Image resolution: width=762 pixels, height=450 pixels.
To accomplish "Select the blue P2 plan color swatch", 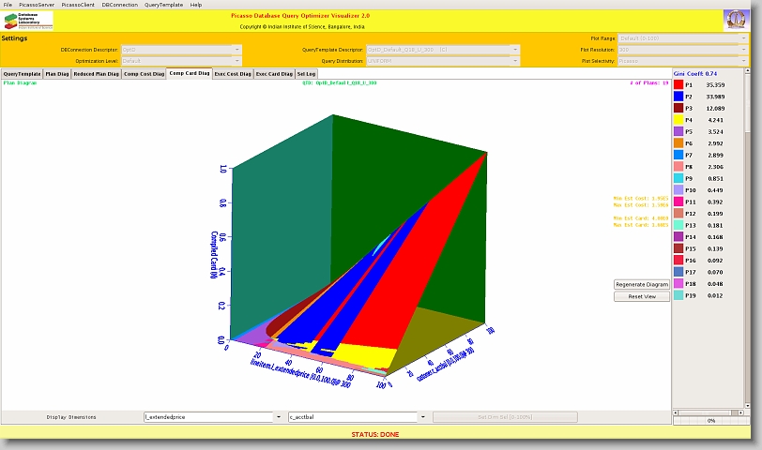I will pos(678,97).
